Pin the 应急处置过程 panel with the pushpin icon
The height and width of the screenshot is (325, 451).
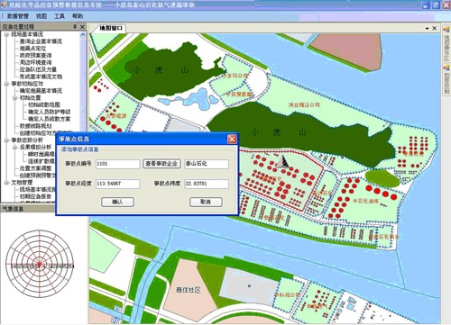[75, 27]
